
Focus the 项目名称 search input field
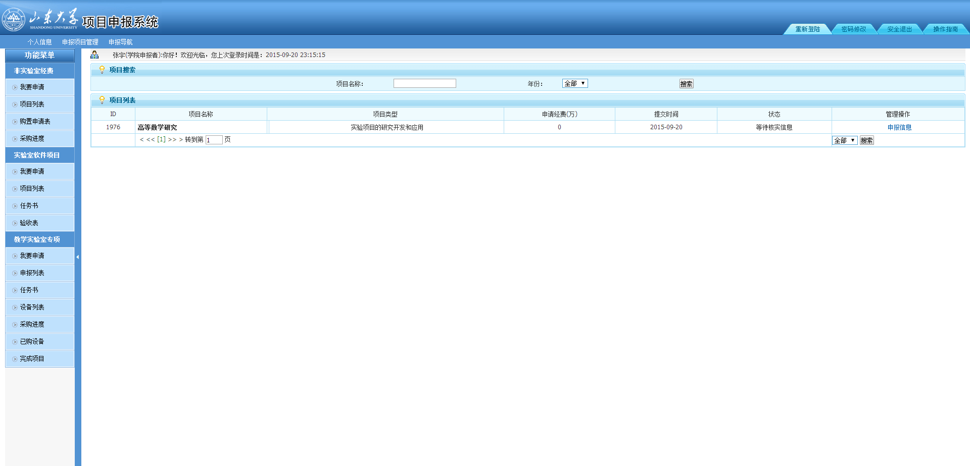[425, 83]
